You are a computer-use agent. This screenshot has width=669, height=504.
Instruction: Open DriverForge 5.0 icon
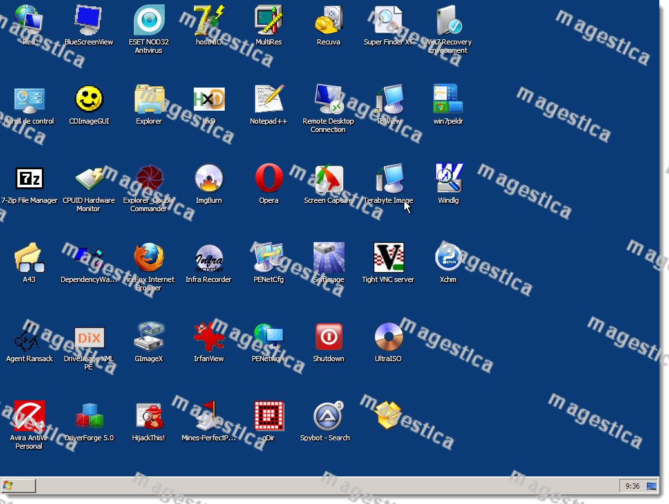click(x=89, y=416)
